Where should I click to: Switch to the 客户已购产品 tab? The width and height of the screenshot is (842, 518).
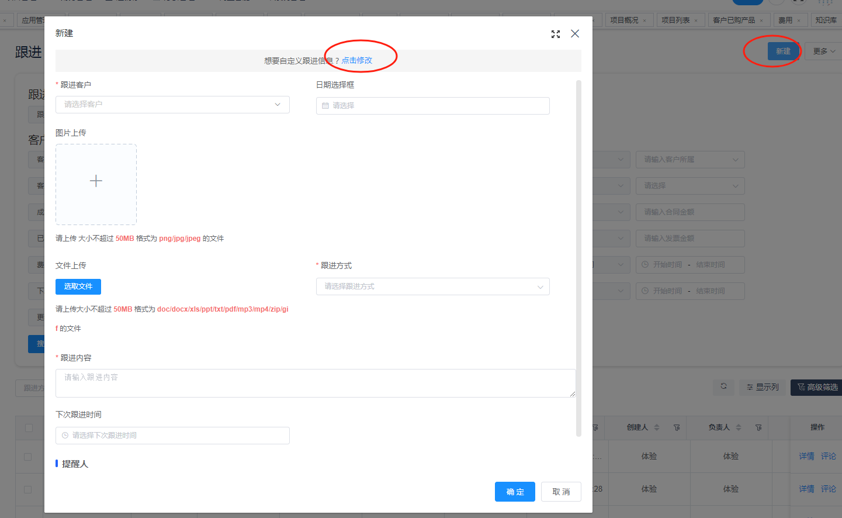[x=734, y=20]
